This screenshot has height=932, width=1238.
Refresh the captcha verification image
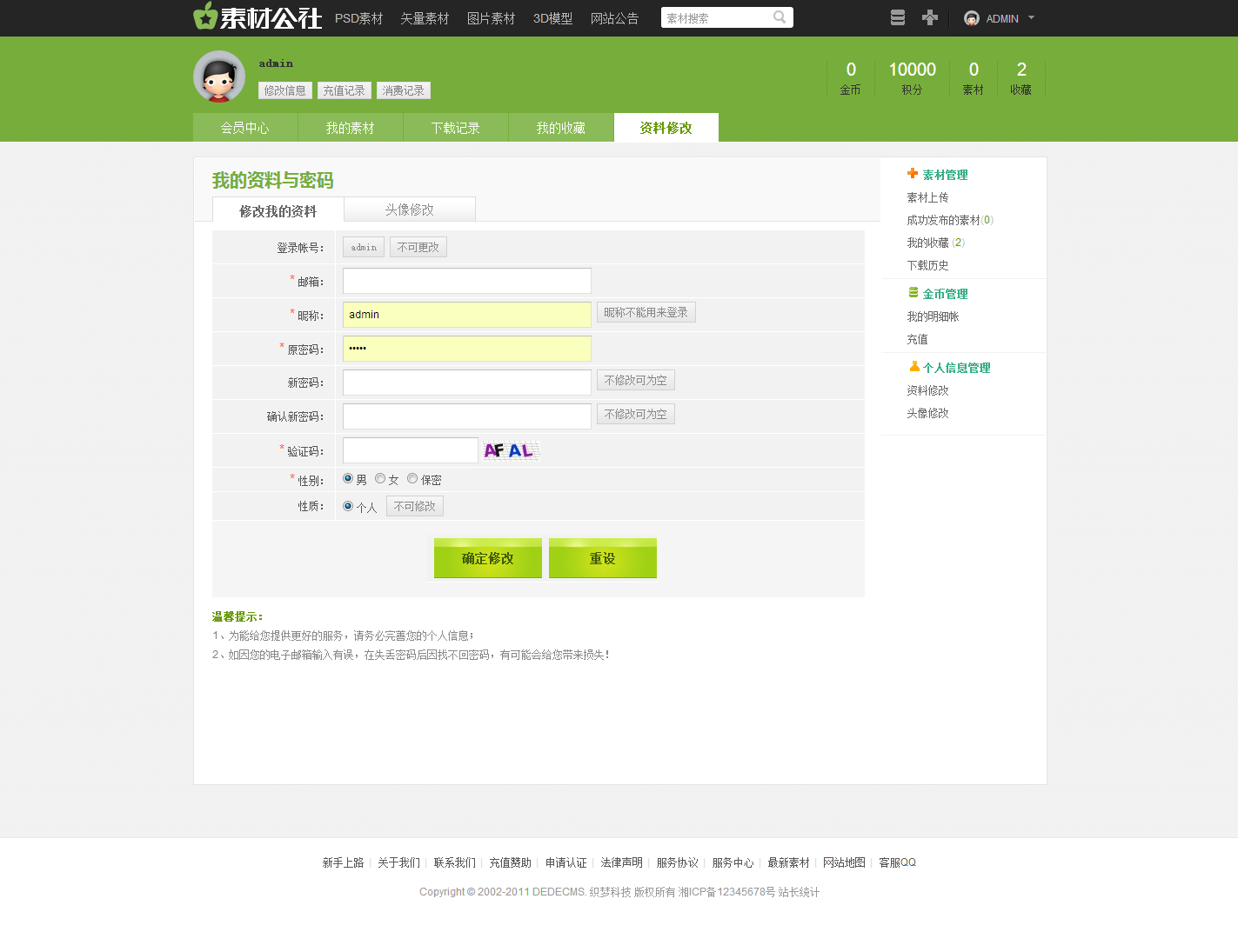coord(512,450)
